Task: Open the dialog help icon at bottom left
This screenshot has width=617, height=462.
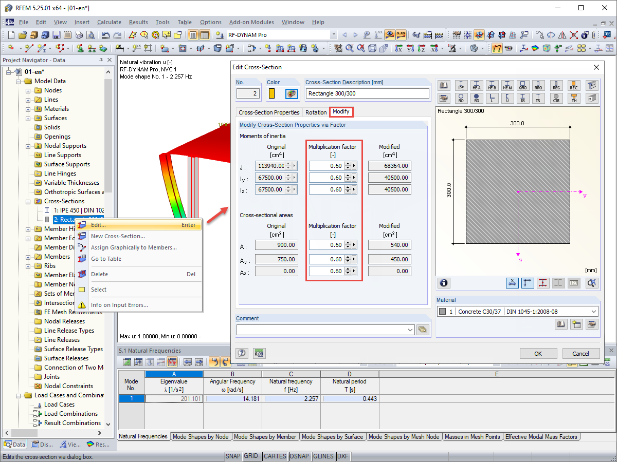Action: click(242, 353)
